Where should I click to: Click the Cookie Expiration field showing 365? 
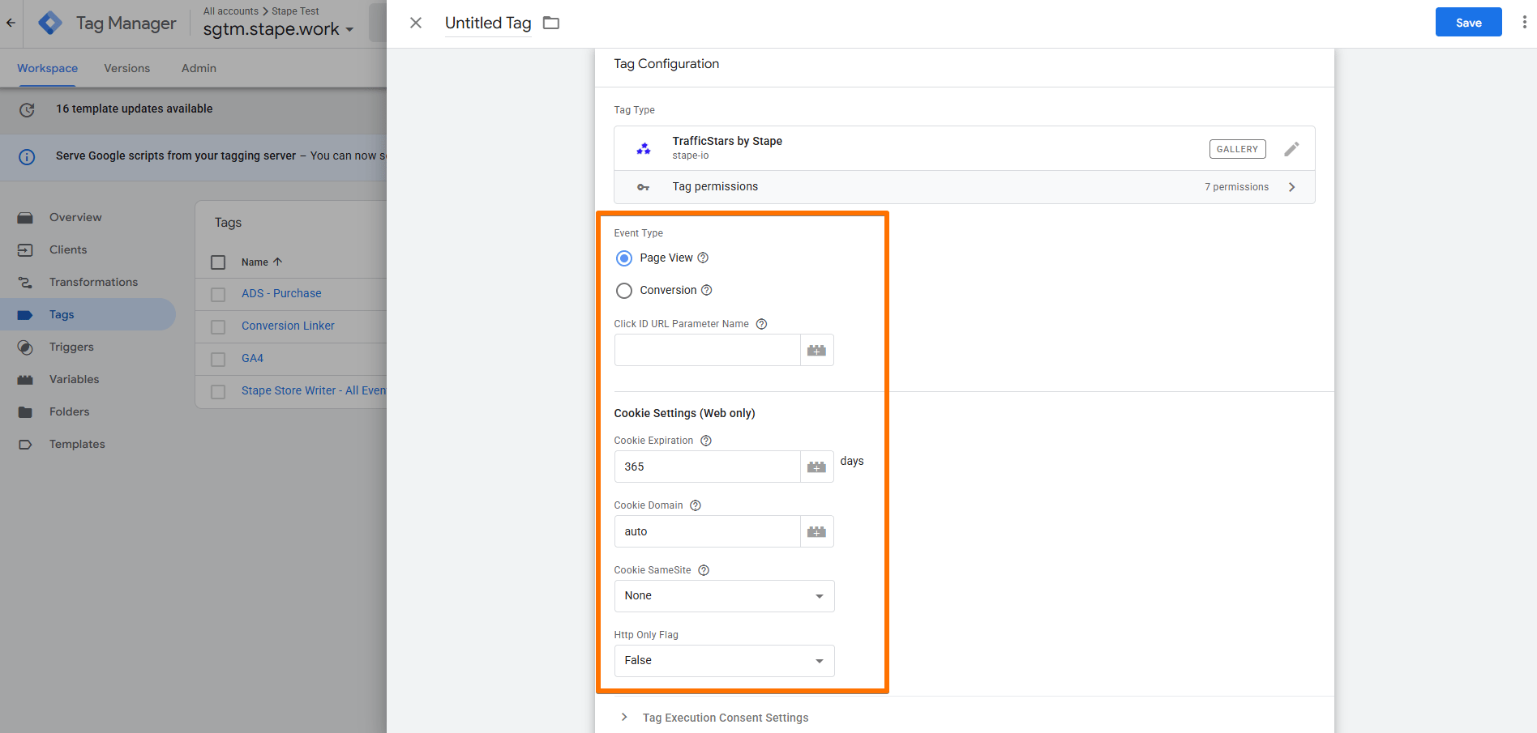[x=707, y=467]
